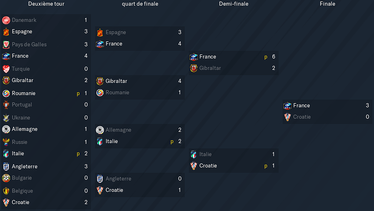Viewport: 374px width, 211px height.
Task: Select the Finale column header
Action: click(x=328, y=4)
